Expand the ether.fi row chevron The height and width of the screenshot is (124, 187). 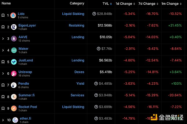click(x=3, y=120)
